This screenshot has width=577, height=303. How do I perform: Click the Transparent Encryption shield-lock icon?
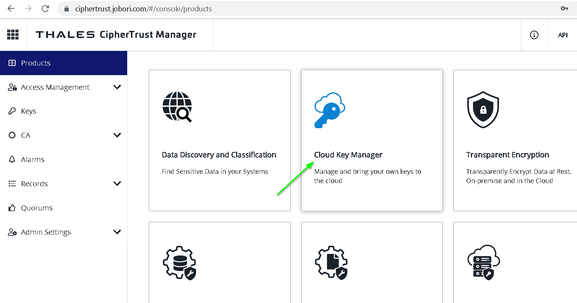pos(483,110)
